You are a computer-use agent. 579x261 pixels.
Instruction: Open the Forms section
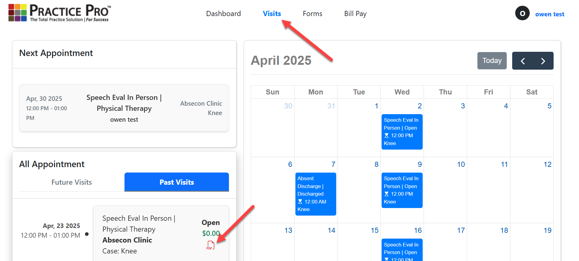pos(312,14)
